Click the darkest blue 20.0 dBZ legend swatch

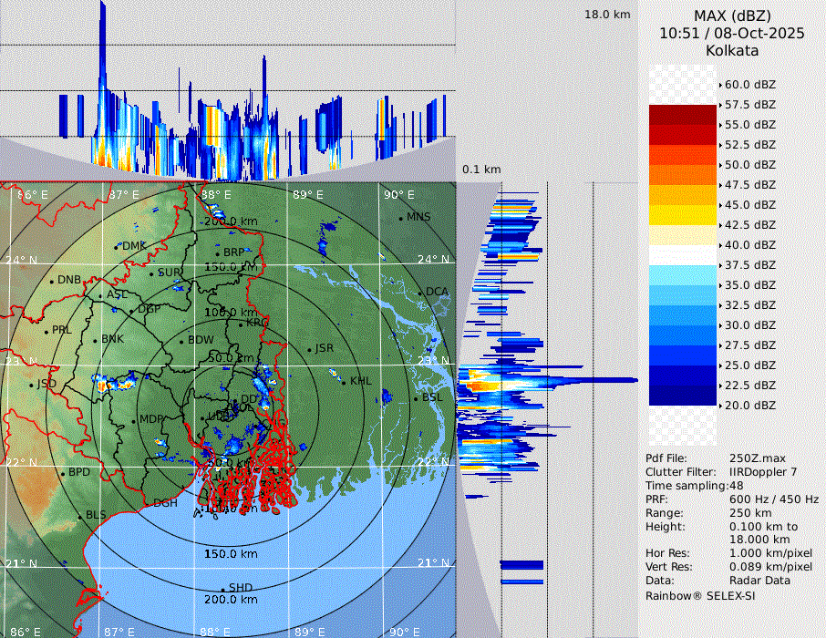pyautogui.click(x=683, y=396)
